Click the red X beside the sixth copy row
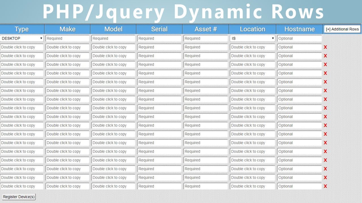 tap(325, 91)
